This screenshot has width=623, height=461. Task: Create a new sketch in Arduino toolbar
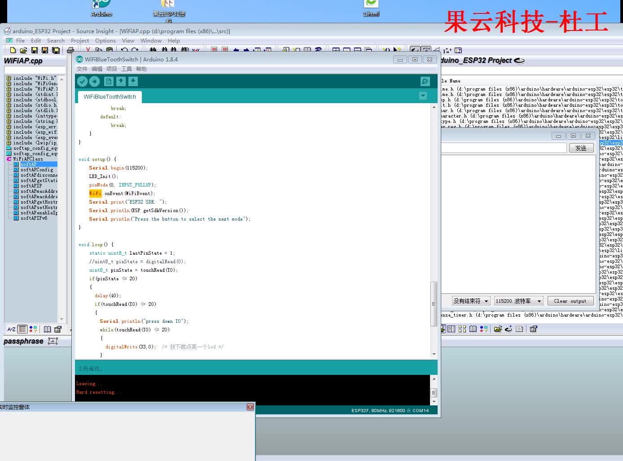(x=109, y=81)
